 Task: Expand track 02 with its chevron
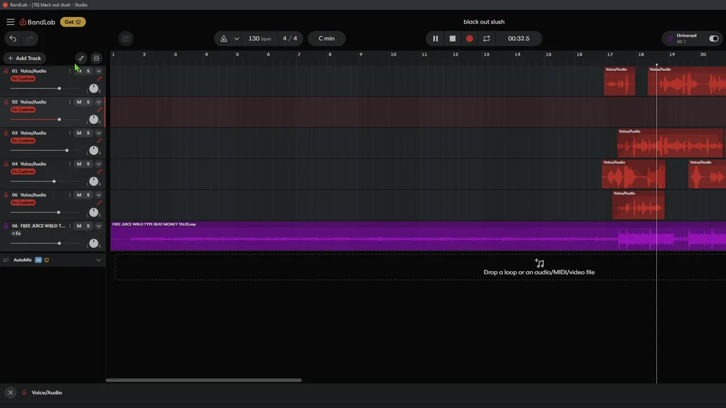(99, 102)
